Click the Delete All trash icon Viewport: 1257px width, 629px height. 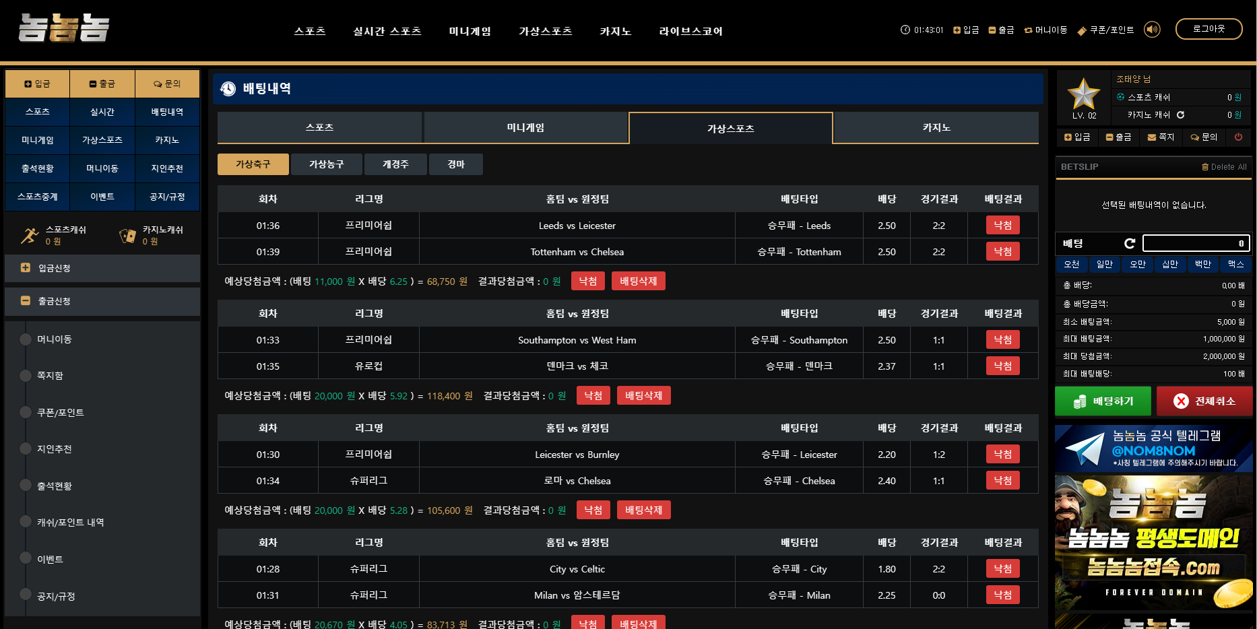pos(1205,167)
